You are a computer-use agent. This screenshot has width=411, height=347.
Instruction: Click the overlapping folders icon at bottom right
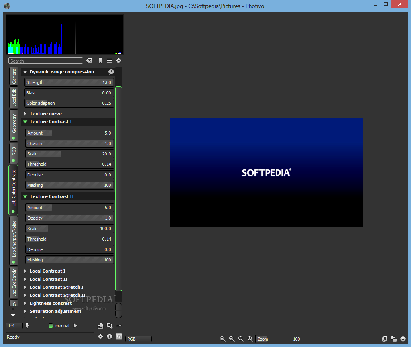coord(393,339)
